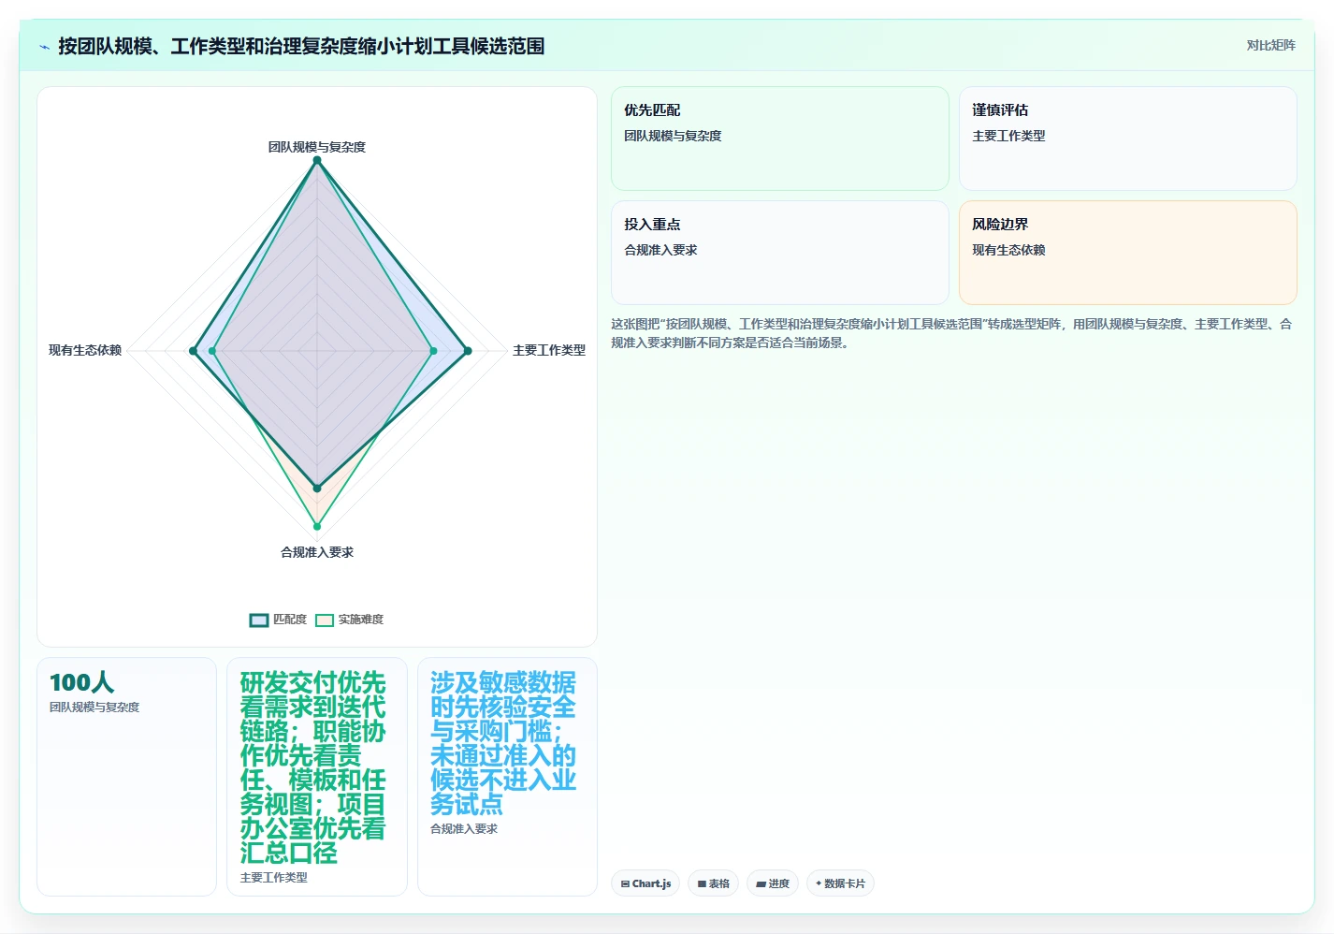Image resolution: width=1334 pixels, height=934 pixels.
Task: Click 团队规模与复杂度 inside the 优先匹配 card
Action: click(673, 136)
